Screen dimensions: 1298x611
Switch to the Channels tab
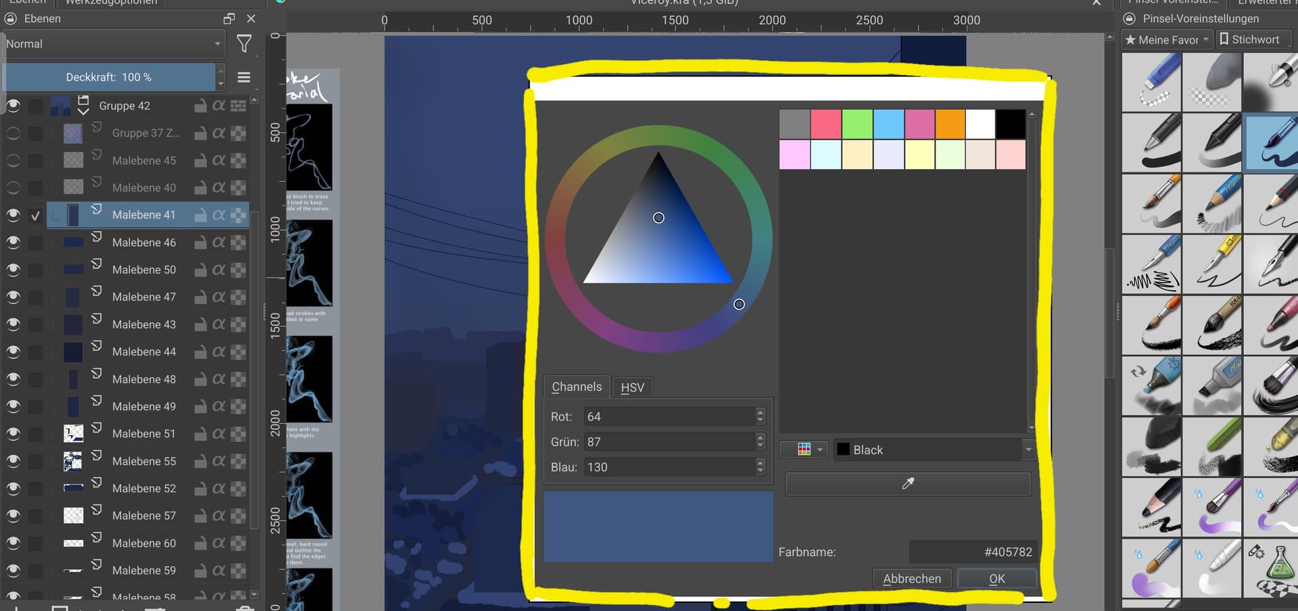577,387
